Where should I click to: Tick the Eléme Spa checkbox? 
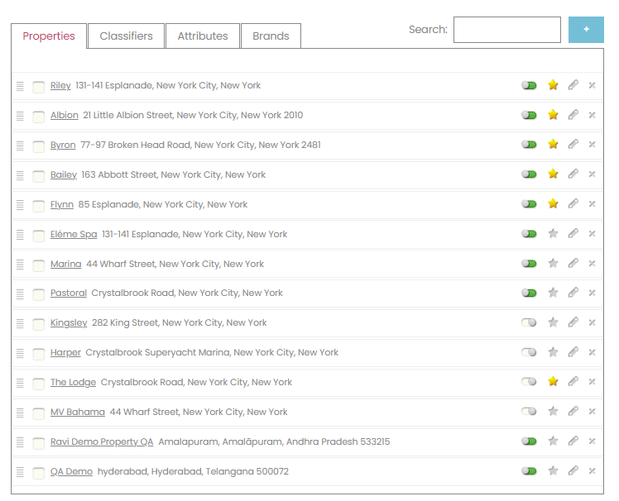(38, 236)
